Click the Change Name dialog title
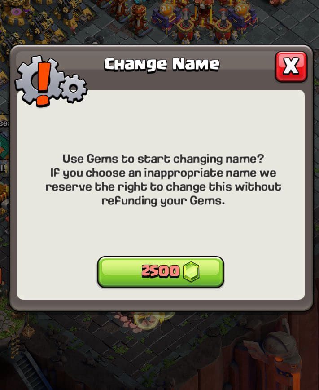The width and height of the screenshot is (319, 390). (x=162, y=65)
